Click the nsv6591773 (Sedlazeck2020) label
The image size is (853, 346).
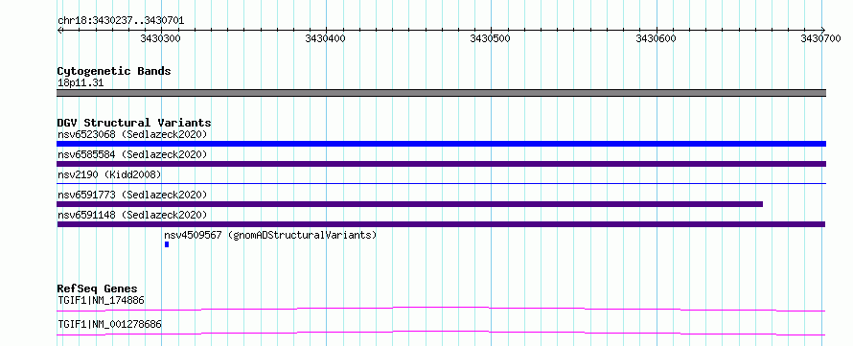coord(132,195)
